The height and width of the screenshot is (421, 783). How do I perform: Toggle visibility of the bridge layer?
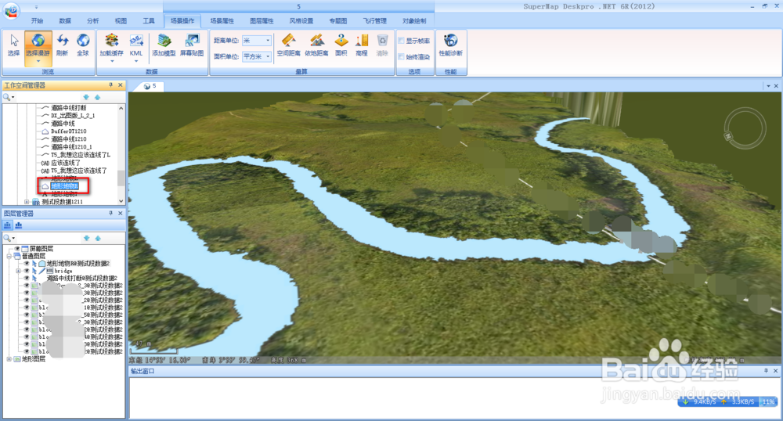27,271
